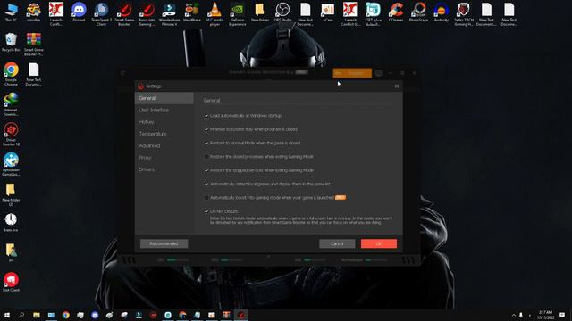Launch Driver Booster desktop shortcut

pos(11,135)
